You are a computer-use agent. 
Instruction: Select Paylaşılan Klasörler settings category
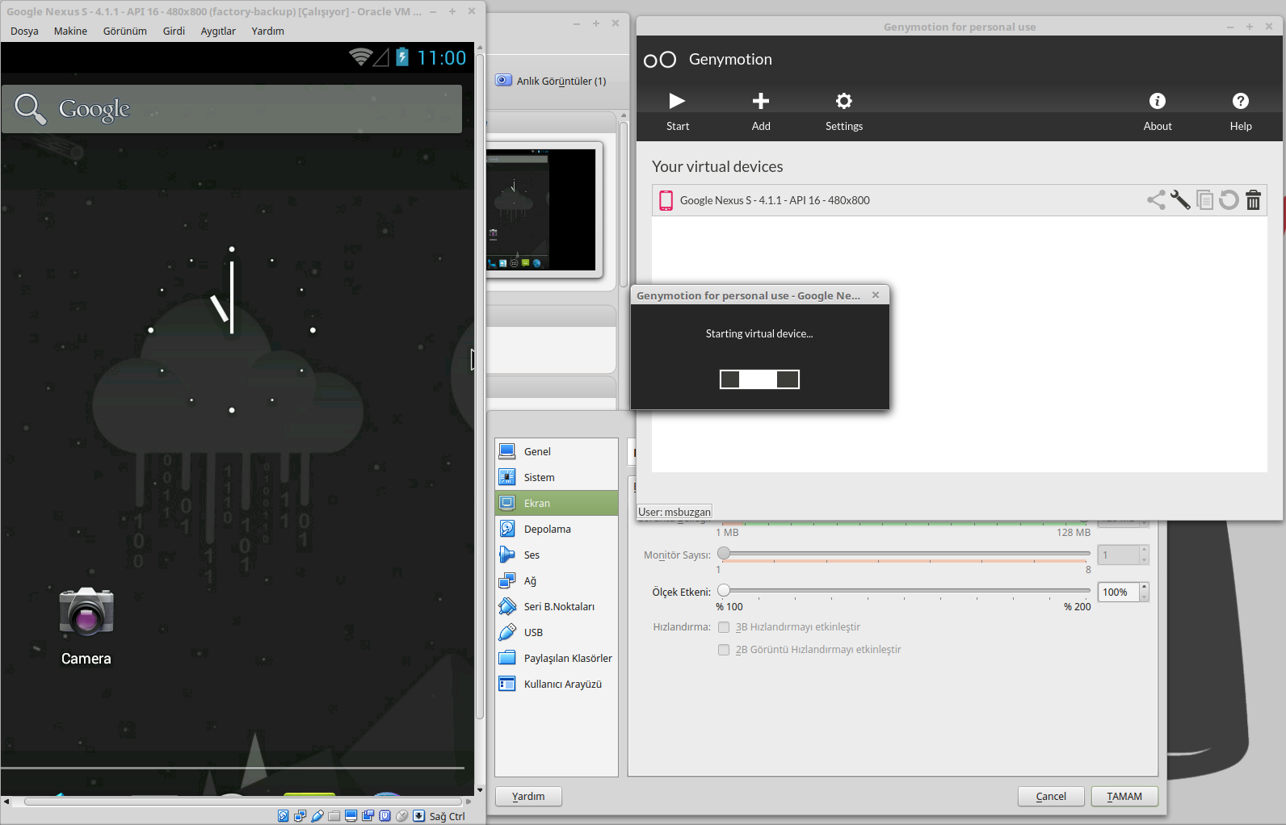tap(557, 658)
